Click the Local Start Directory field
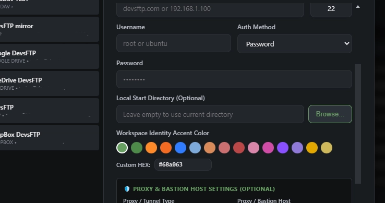The image size is (385, 203). [x=210, y=114]
